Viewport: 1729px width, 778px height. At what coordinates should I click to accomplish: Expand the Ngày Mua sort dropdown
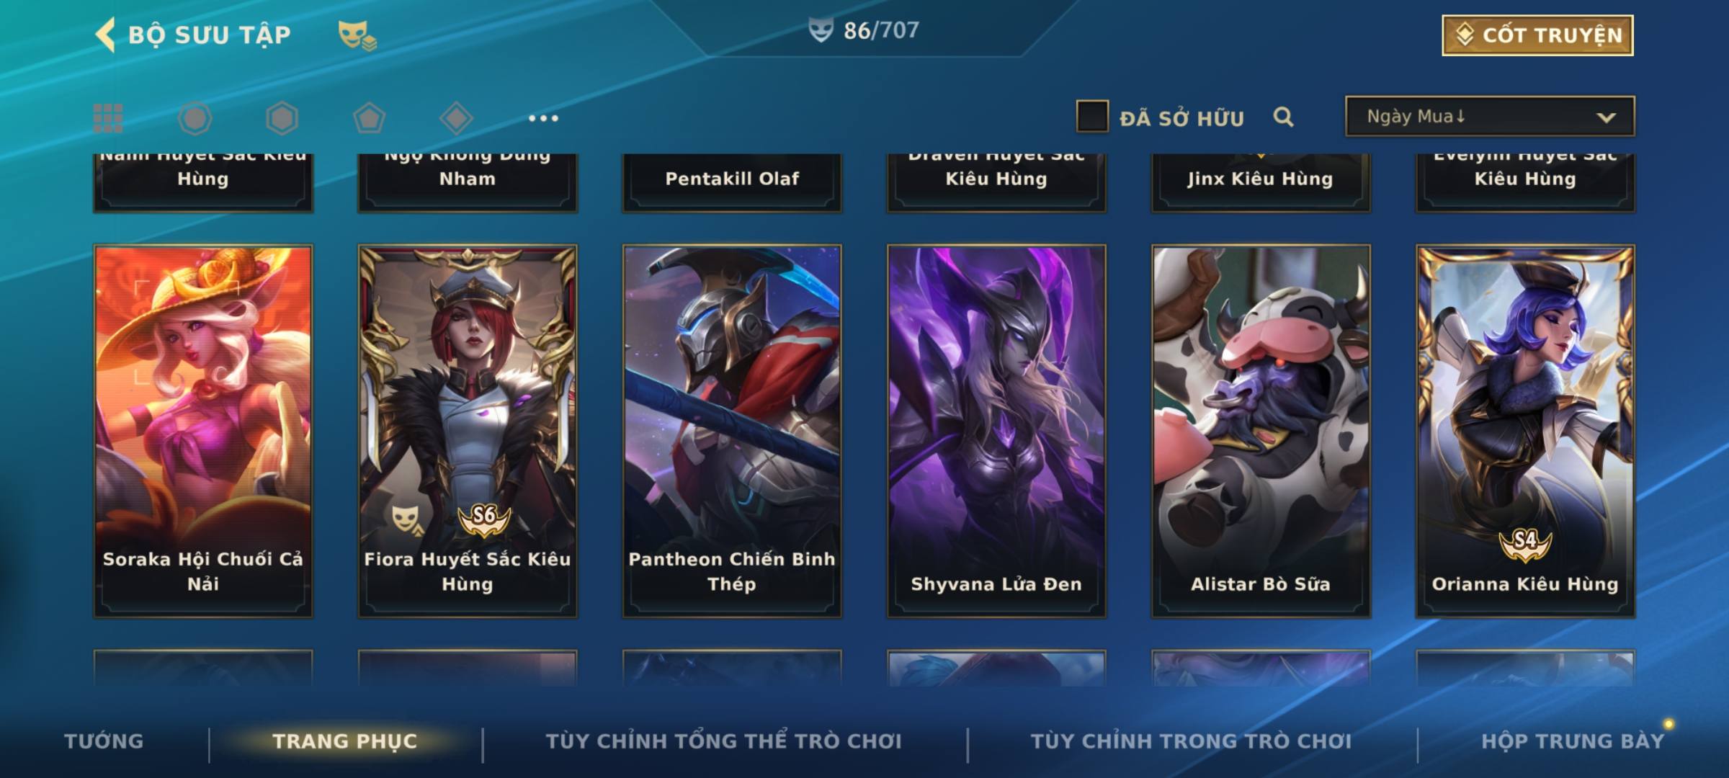(x=1490, y=117)
